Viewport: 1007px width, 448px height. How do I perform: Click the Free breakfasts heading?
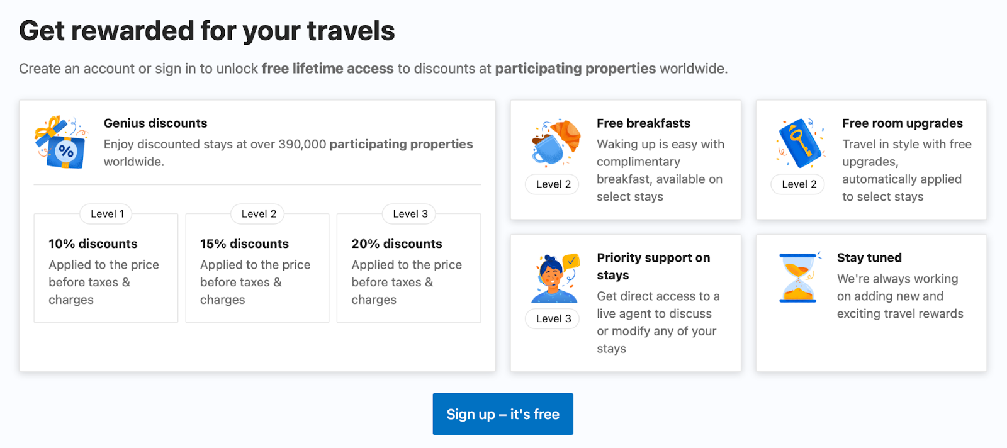coord(643,123)
